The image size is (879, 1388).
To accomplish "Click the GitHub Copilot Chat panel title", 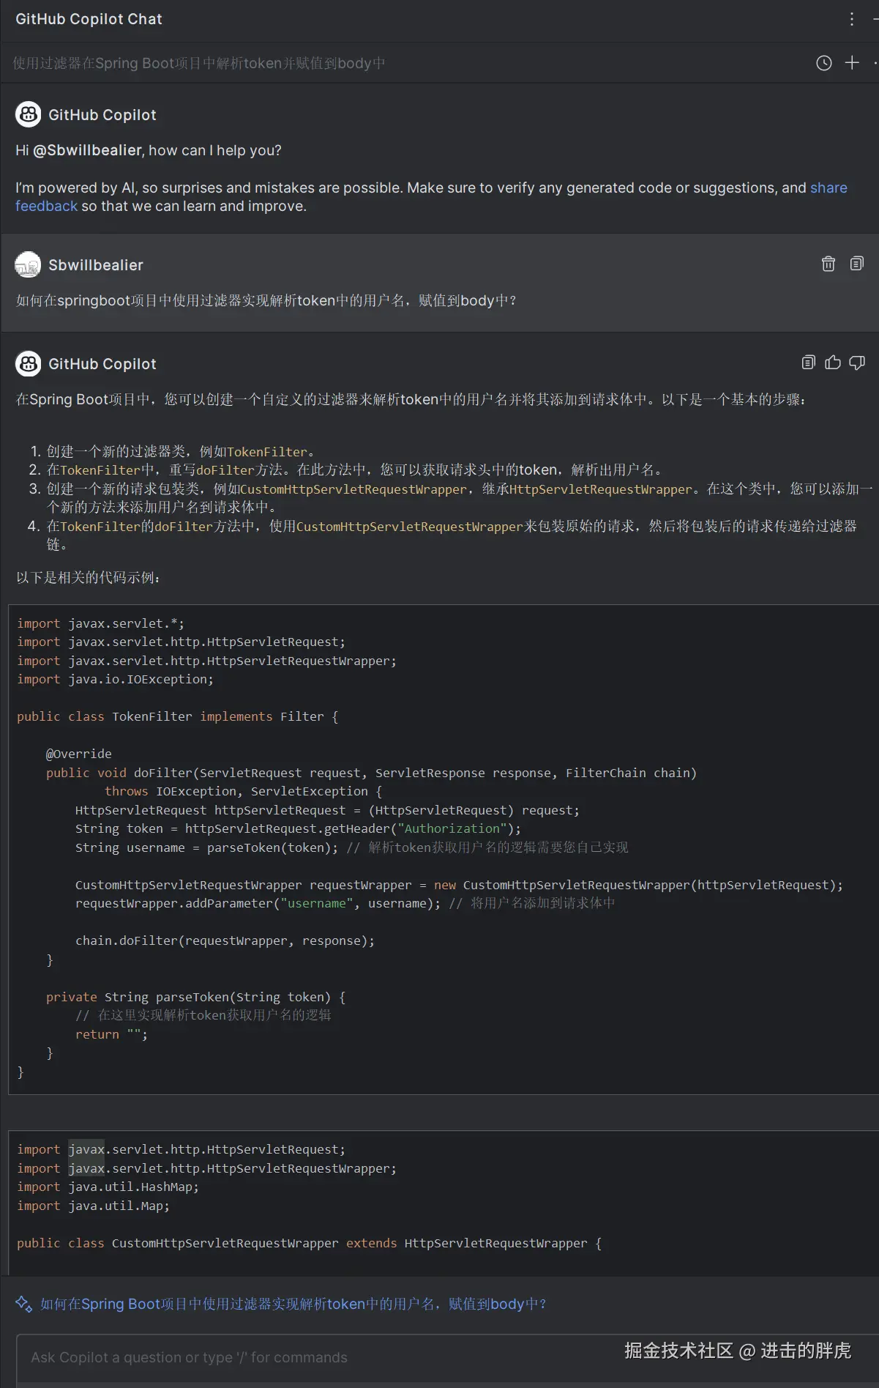I will click(x=89, y=19).
